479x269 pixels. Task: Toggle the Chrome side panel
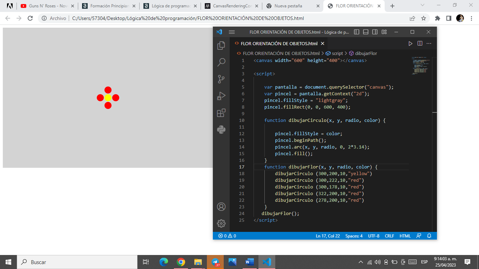point(449,18)
